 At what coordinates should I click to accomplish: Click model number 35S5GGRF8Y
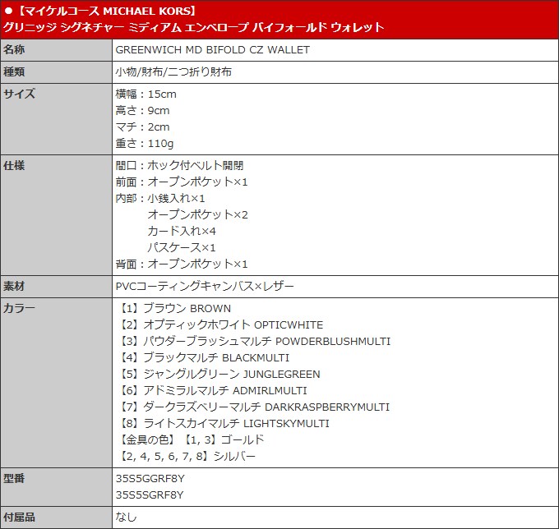click(150, 478)
